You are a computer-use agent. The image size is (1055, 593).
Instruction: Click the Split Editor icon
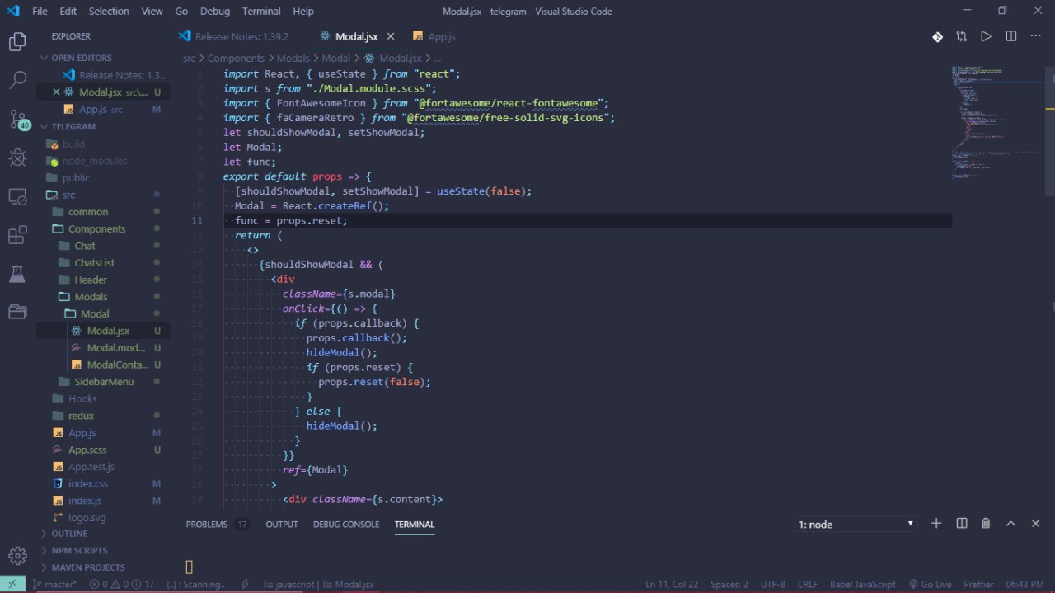point(1010,36)
